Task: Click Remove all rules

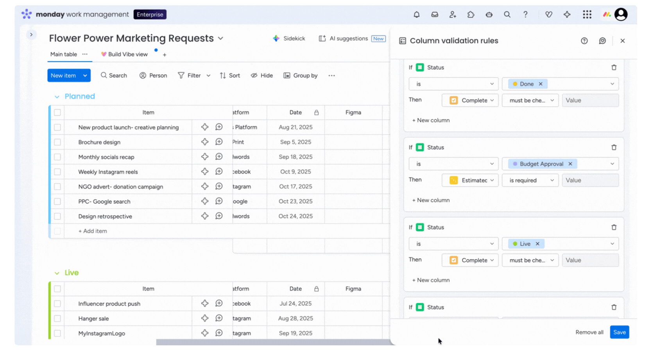Action: click(x=589, y=332)
